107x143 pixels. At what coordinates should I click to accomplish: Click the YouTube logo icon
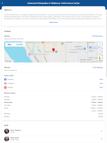[5, 87]
